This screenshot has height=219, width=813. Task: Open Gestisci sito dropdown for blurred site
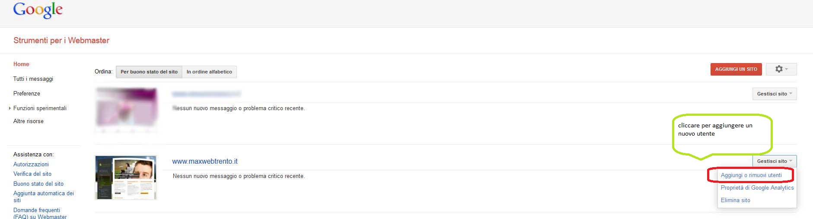pyautogui.click(x=774, y=94)
